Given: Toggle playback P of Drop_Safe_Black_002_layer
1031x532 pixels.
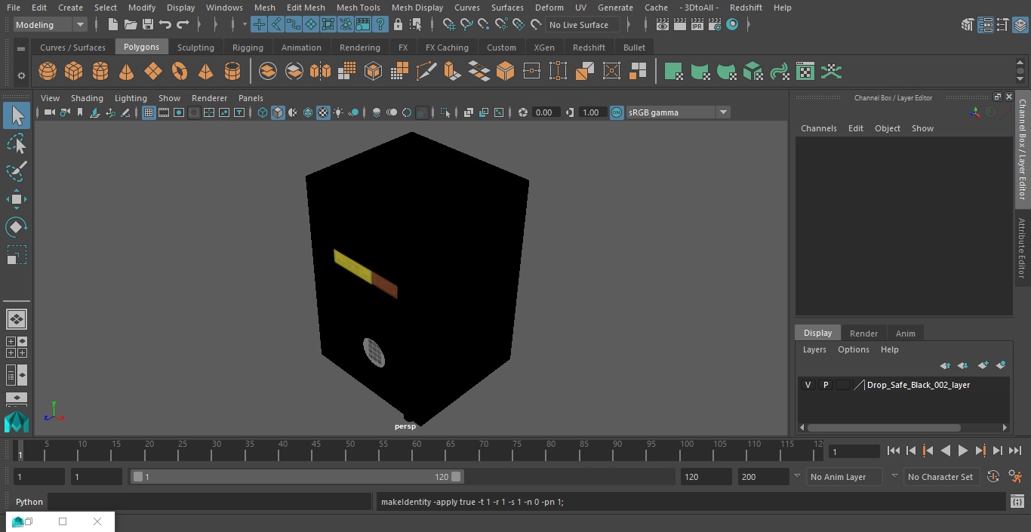Looking at the screenshot, I should tap(826, 385).
